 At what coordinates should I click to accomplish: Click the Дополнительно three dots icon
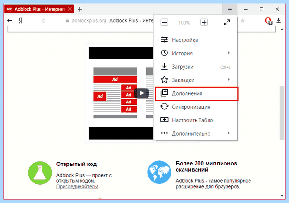coord(164,133)
